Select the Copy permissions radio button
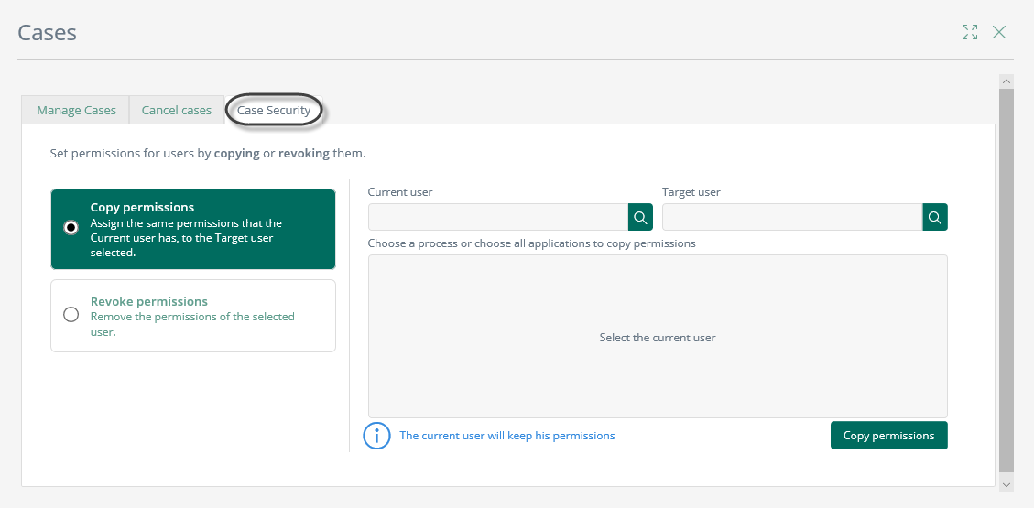This screenshot has width=1034, height=508. (71, 227)
